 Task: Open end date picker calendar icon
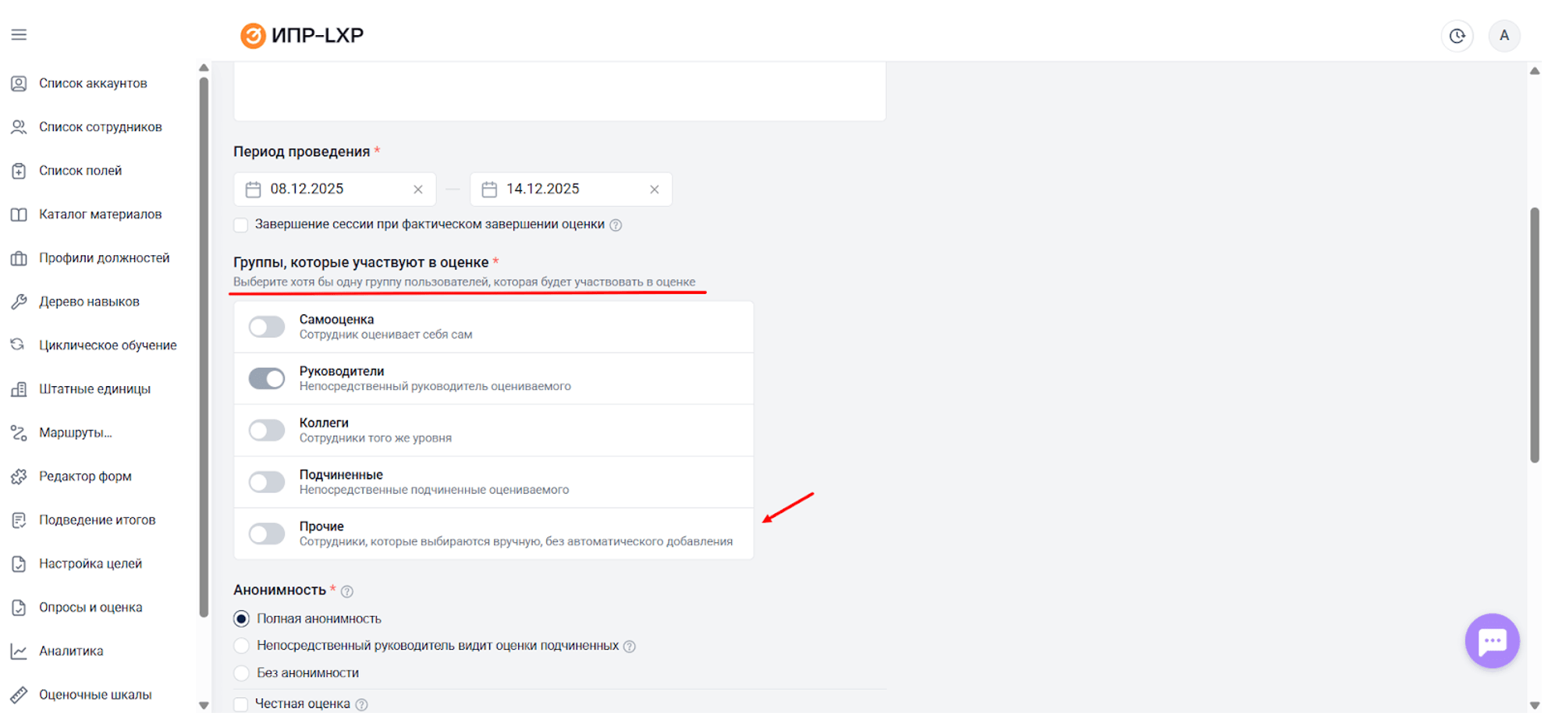coord(489,190)
